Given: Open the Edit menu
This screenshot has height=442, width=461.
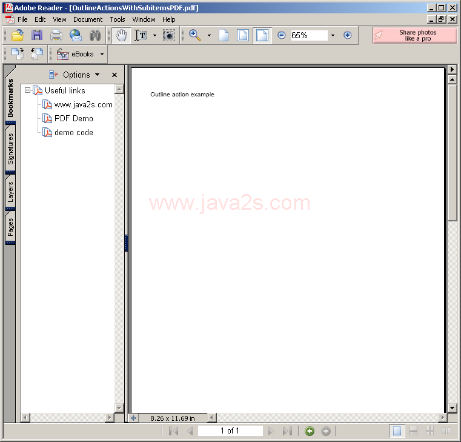Looking at the screenshot, I should tap(40, 19).
